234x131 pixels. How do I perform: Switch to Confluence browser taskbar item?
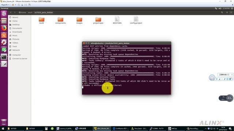click(x=121, y=128)
